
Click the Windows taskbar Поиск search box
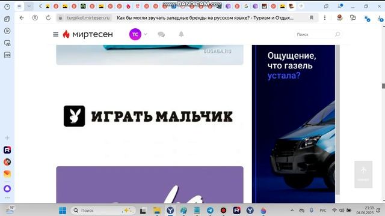click(103, 211)
